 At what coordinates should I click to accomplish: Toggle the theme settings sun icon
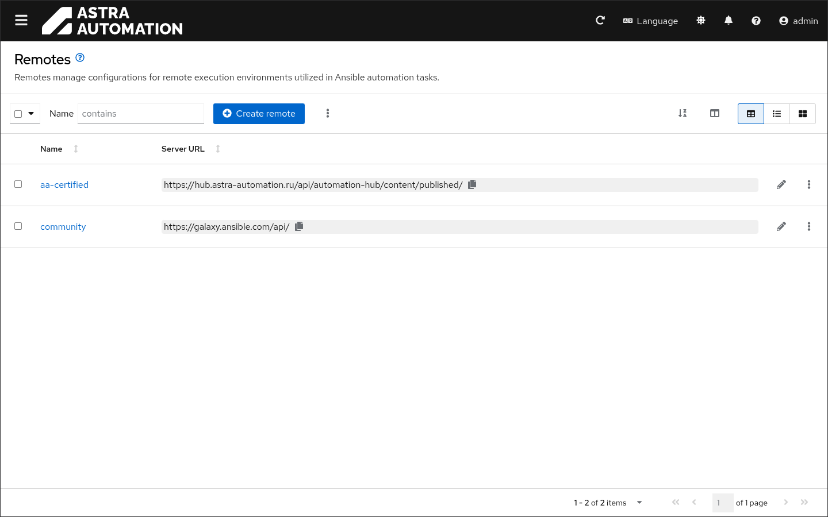(x=700, y=21)
